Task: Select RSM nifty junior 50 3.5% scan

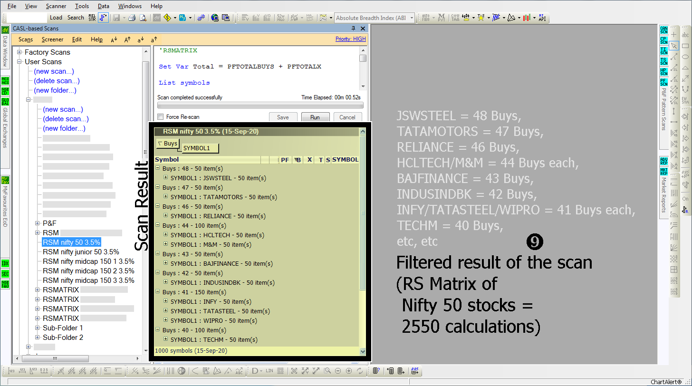Action: tap(81, 252)
